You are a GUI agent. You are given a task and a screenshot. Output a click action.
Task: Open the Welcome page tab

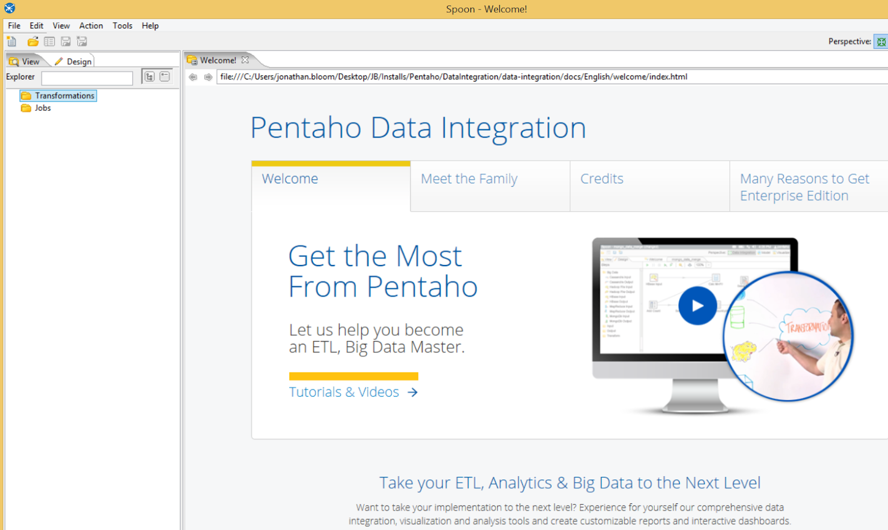(331, 187)
